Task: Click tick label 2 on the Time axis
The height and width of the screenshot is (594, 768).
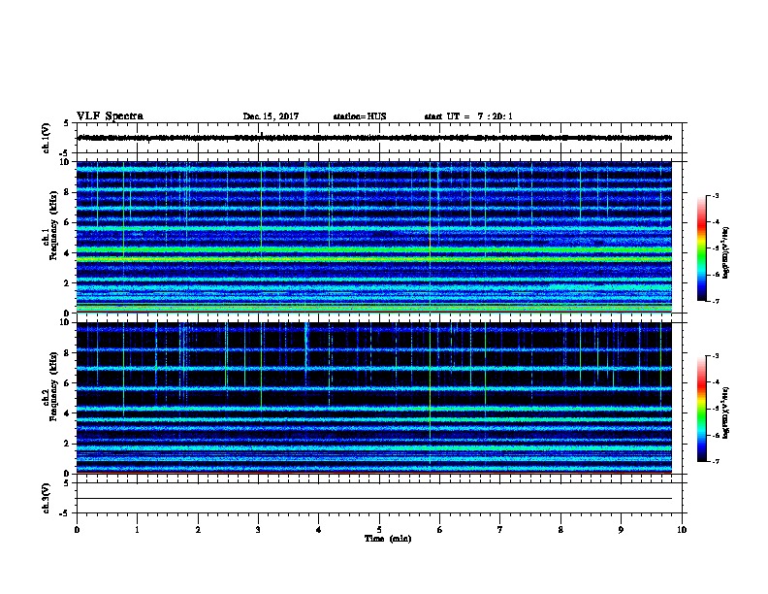Action: tap(198, 530)
